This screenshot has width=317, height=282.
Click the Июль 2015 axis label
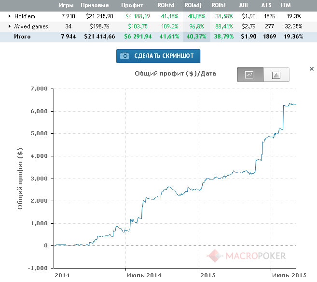click(289, 275)
